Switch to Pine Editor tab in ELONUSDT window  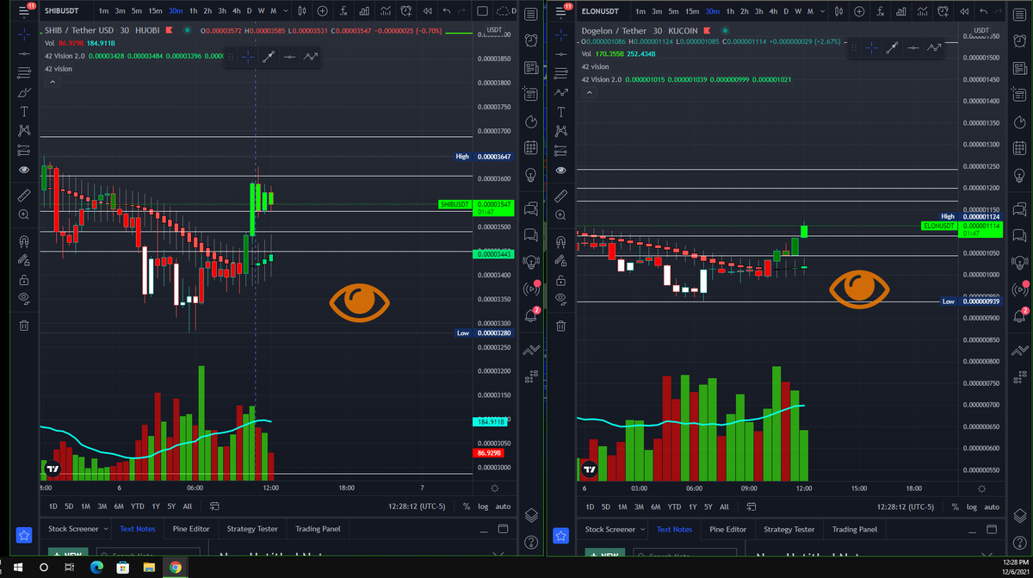pyautogui.click(x=728, y=529)
